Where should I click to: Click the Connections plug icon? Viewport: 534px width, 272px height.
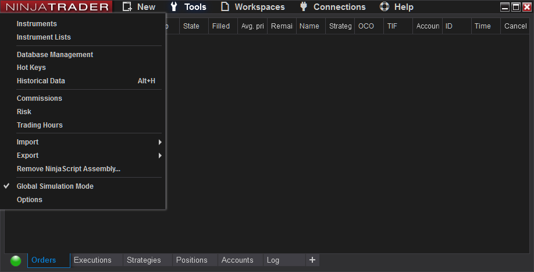click(x=303, y=7)
